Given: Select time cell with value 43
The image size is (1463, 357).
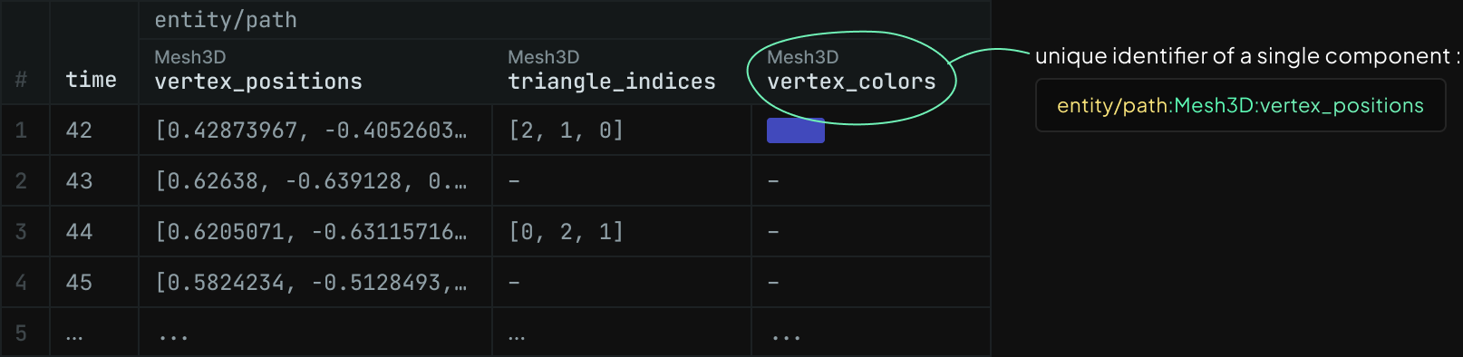Looking at the screenshot, I should click(x=93, y=181).
